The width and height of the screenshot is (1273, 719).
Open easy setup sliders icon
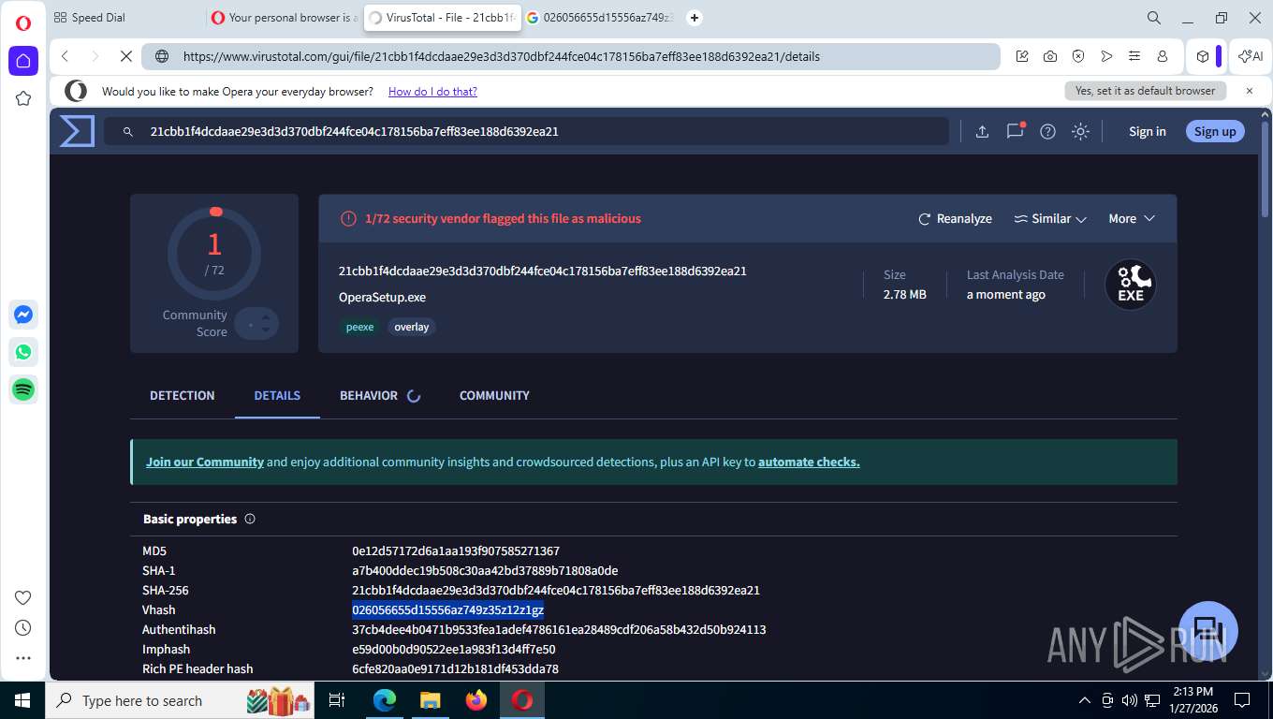(1134, 56)
